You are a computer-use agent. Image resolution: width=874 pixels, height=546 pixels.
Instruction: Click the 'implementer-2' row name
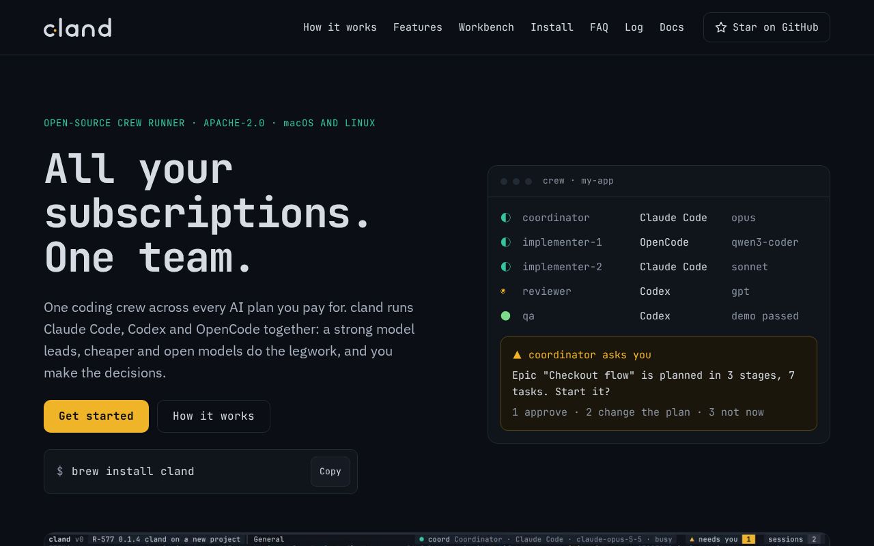[x=562, y=267]
